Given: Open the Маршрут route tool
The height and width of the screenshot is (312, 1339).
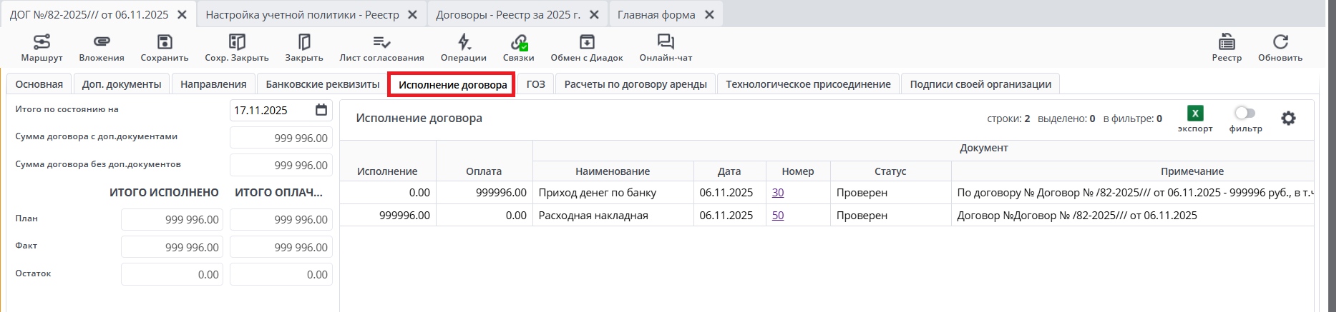Looking at the screenshot, I should [x=42, y=42].
